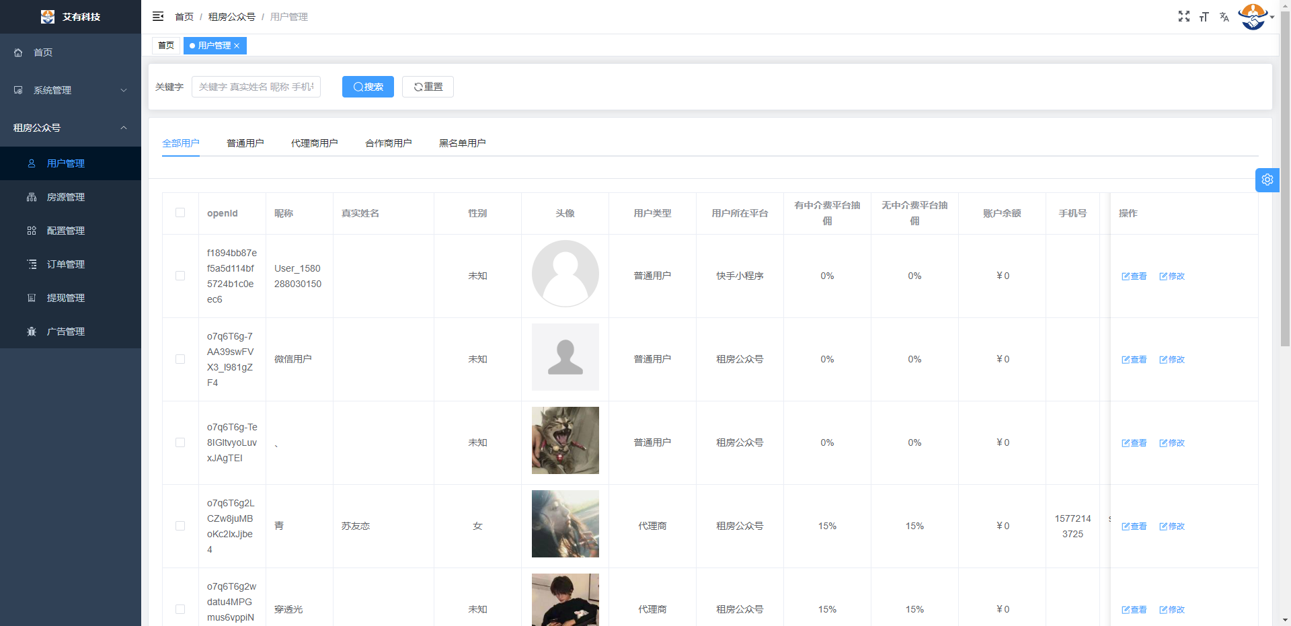The height and width of the screenshot is (626, 1291).
Task: Click the 用户类型 column header
Action: tap(652, 213)
